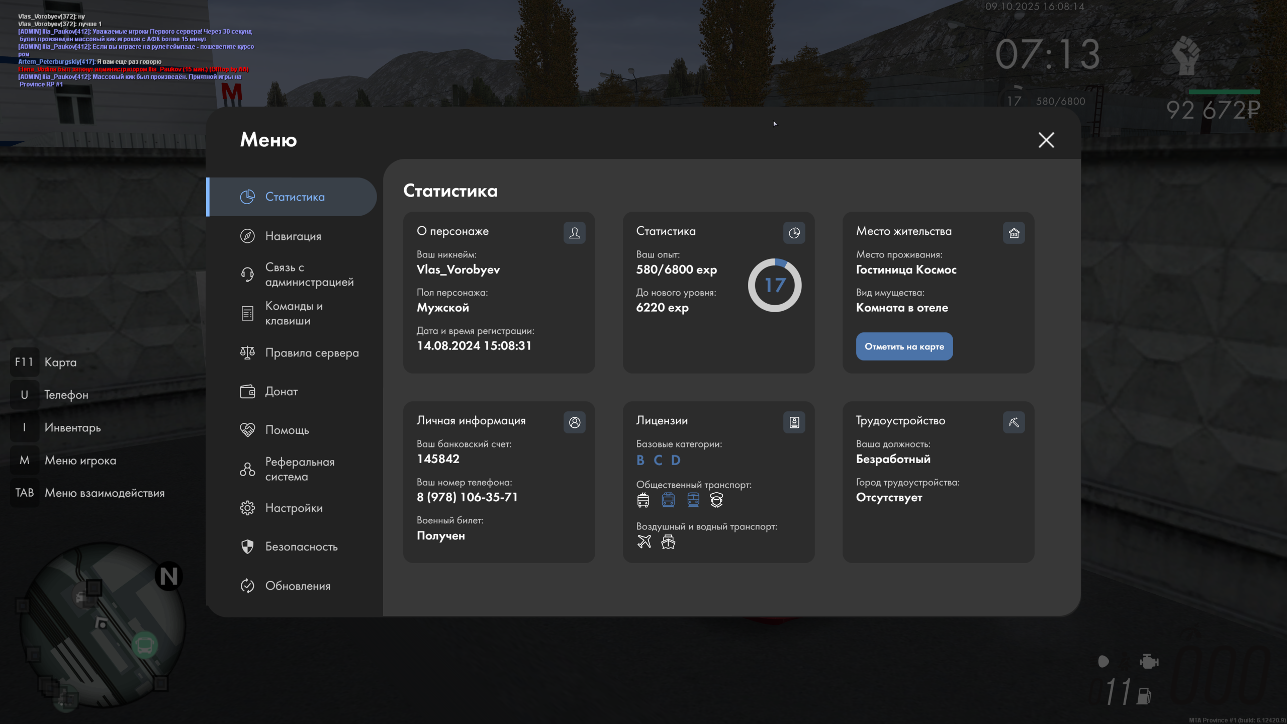The width and height of the screenshot is (1287, 724).
Task: Click the pickaxe icon in Трудоустройство card
Action: coord(1014,422)
